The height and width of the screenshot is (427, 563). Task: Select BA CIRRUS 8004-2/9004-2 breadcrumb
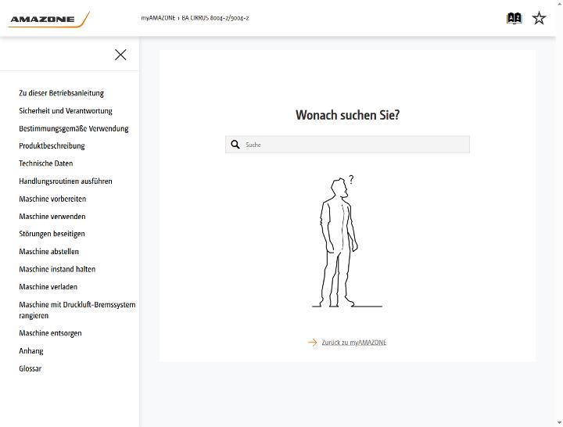coord(215,18)
